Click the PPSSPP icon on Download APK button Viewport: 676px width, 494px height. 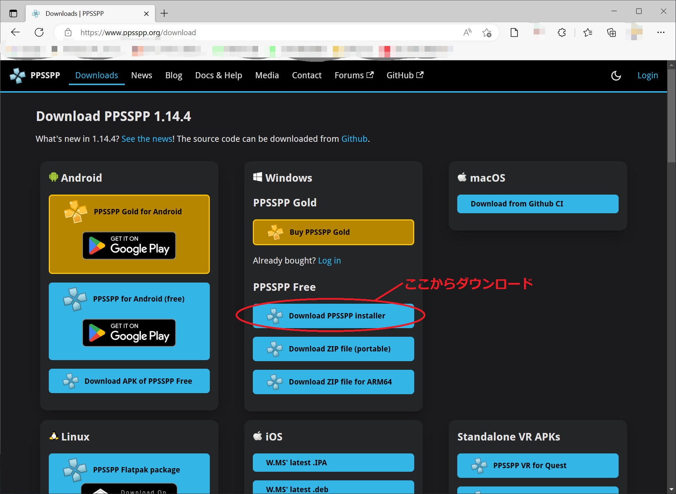71,381
